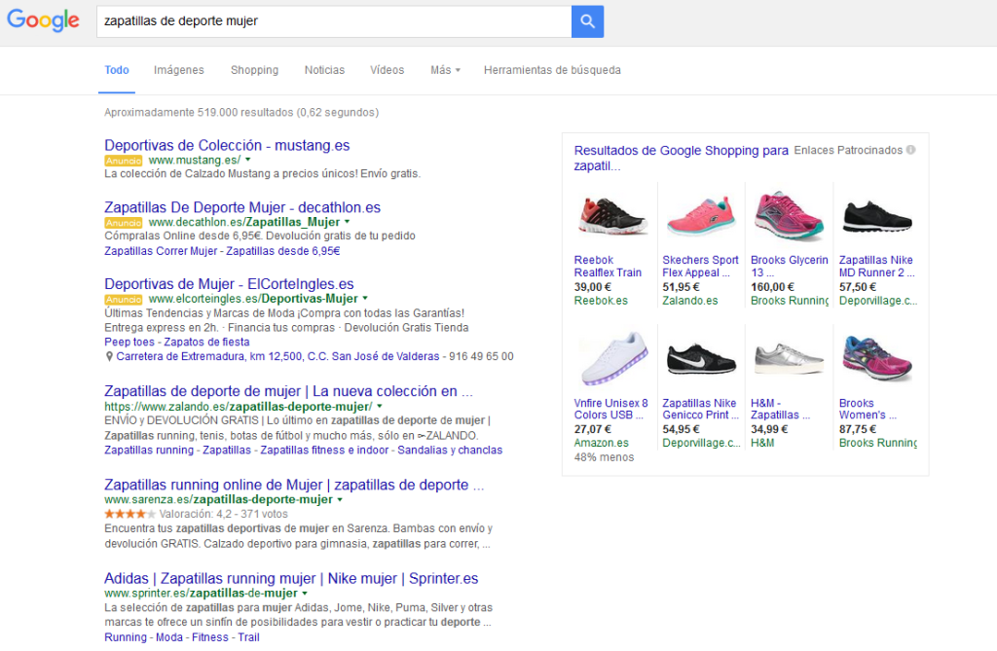Click the blue search magnifier button
Screen dimensions: 997x651
pyautogui.click(x=587, y=20)
